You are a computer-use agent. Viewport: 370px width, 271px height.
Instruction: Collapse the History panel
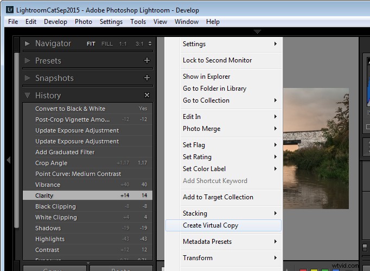(x=27, y=95)
